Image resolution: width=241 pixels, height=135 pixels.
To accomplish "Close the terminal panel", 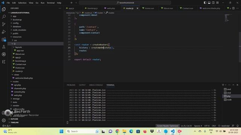I will pos(237,85).
